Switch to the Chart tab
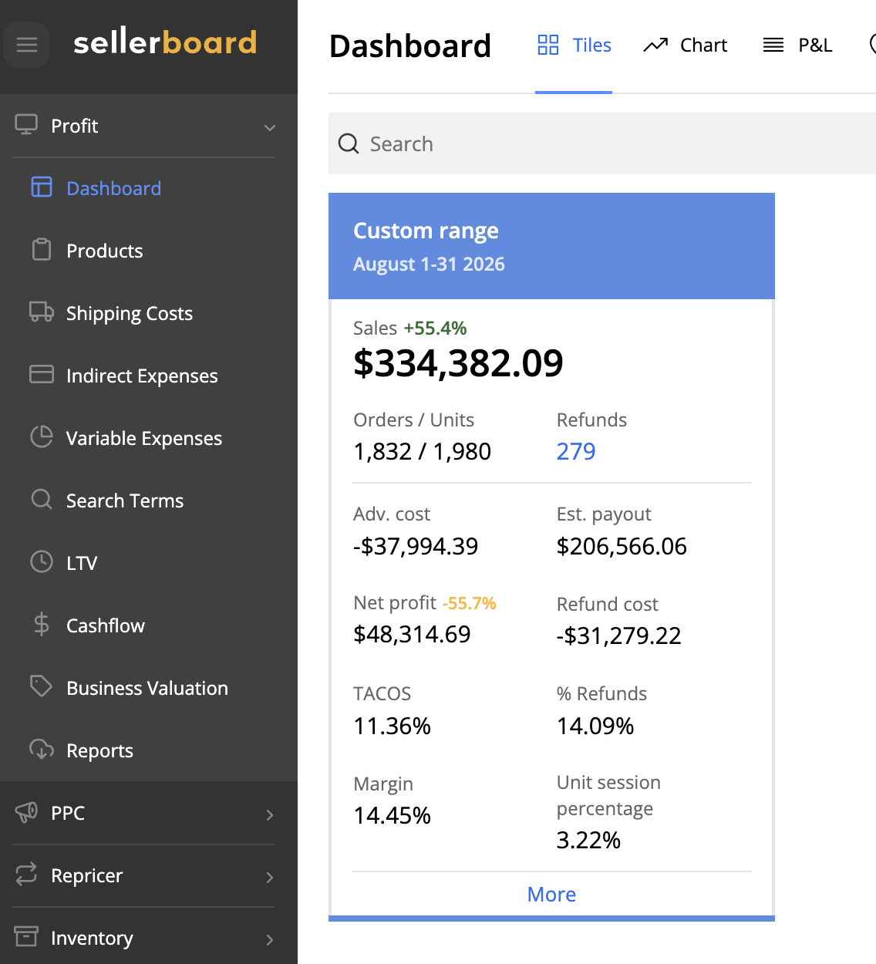This screenshot has height=964, width=876. tap(685, 46)
